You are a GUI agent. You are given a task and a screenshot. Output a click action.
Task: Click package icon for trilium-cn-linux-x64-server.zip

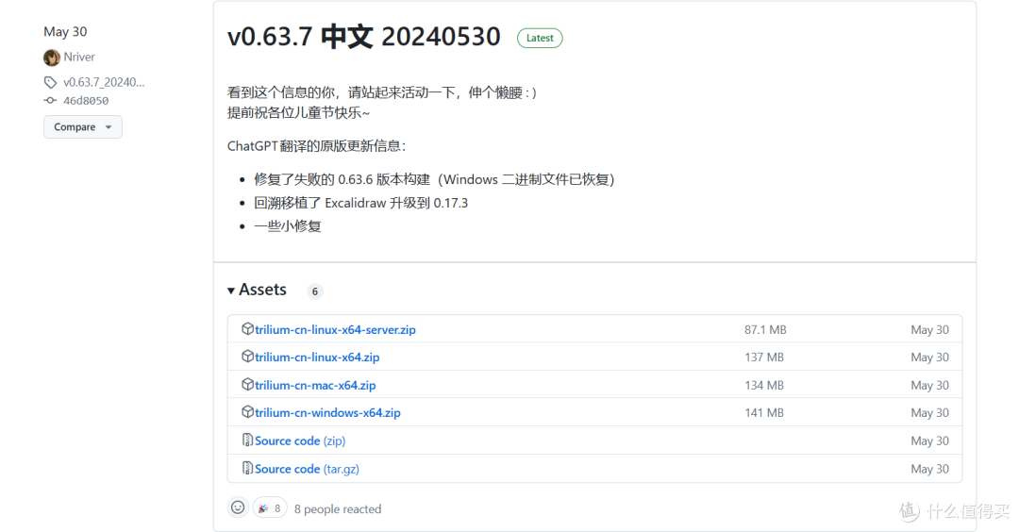coord(247,328)
